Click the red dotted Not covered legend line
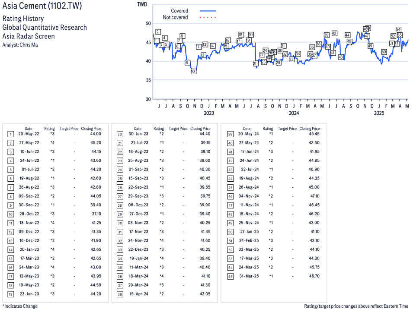Image resolution: width=413 pixels, height=309 pixels. [x=208, y=18]
